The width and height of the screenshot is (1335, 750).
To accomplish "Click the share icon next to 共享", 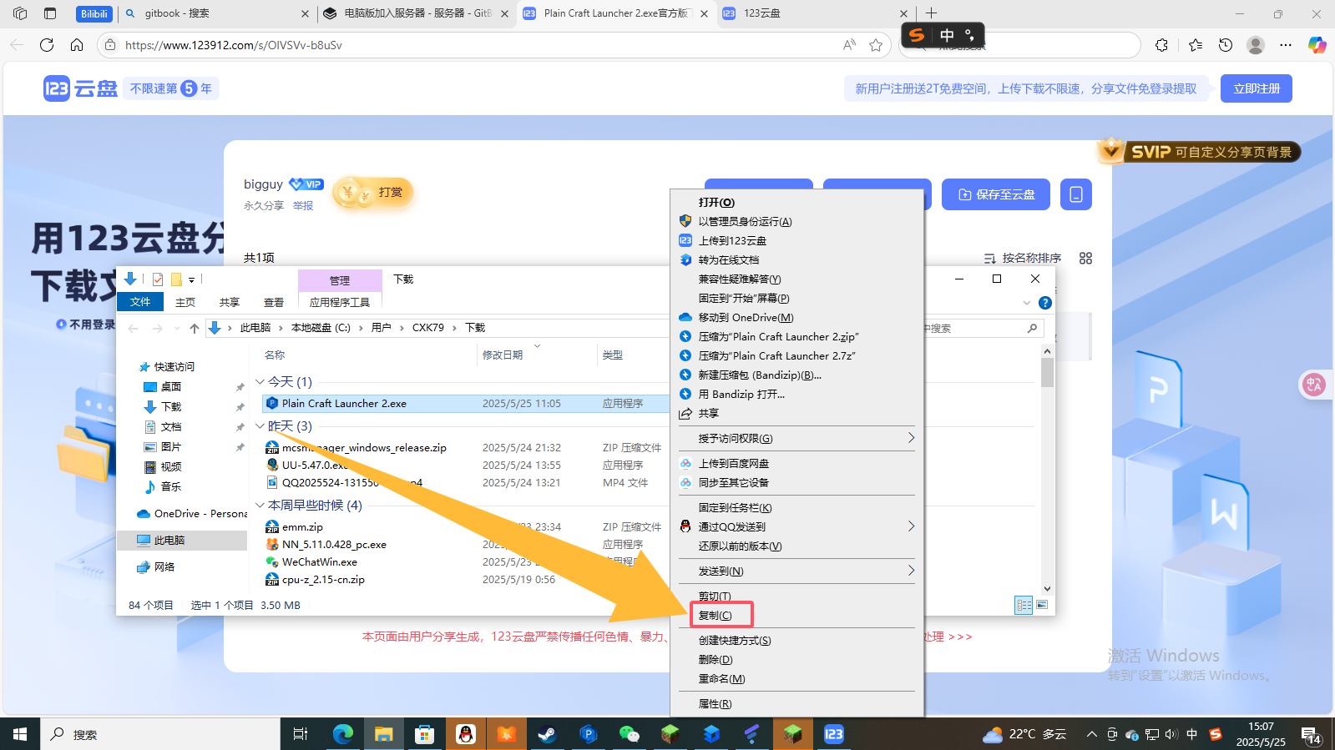I will pos(685,413).
